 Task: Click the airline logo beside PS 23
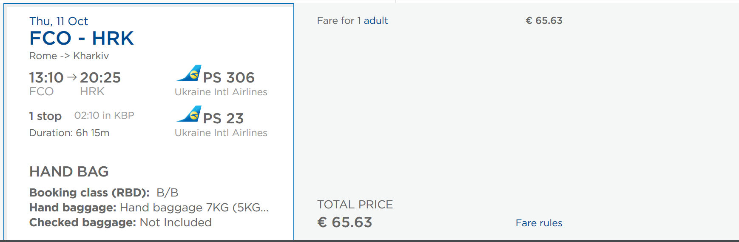(x=189, y=114)
